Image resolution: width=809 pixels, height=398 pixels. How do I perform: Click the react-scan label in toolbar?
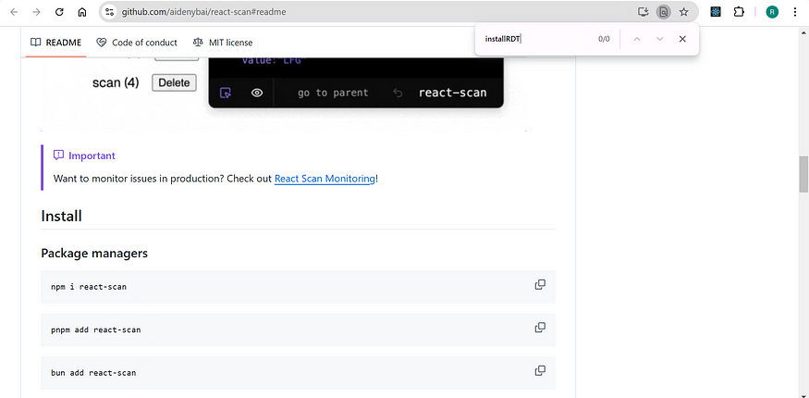[x=452, y=93]
